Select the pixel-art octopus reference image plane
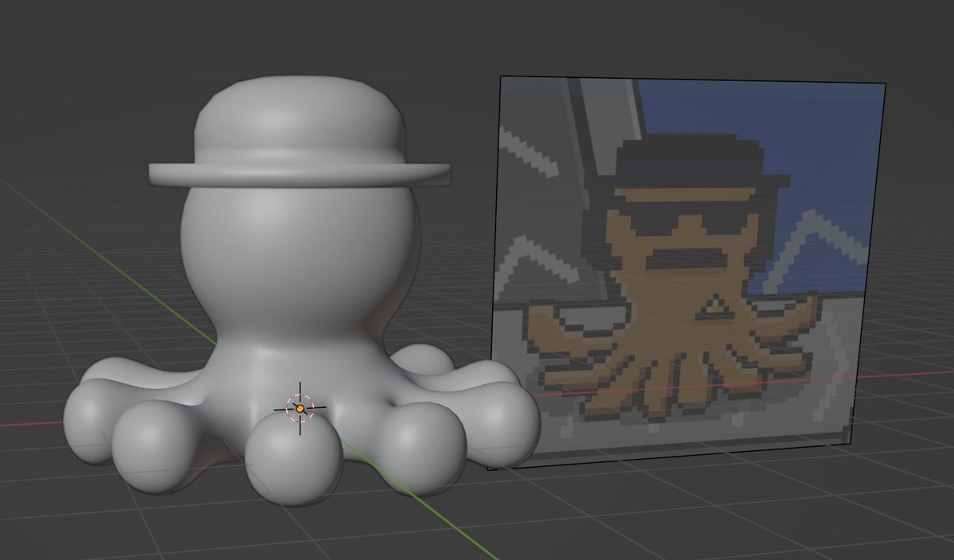This screenshot has width=954, height=560. pos(688,272)
